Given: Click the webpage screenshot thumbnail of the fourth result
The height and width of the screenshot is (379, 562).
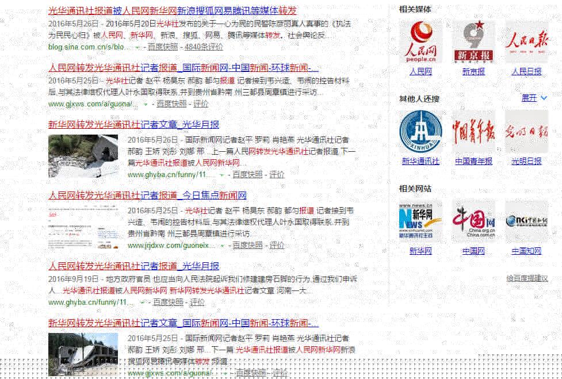Looking at the screenshot, I should click(85, 224).
